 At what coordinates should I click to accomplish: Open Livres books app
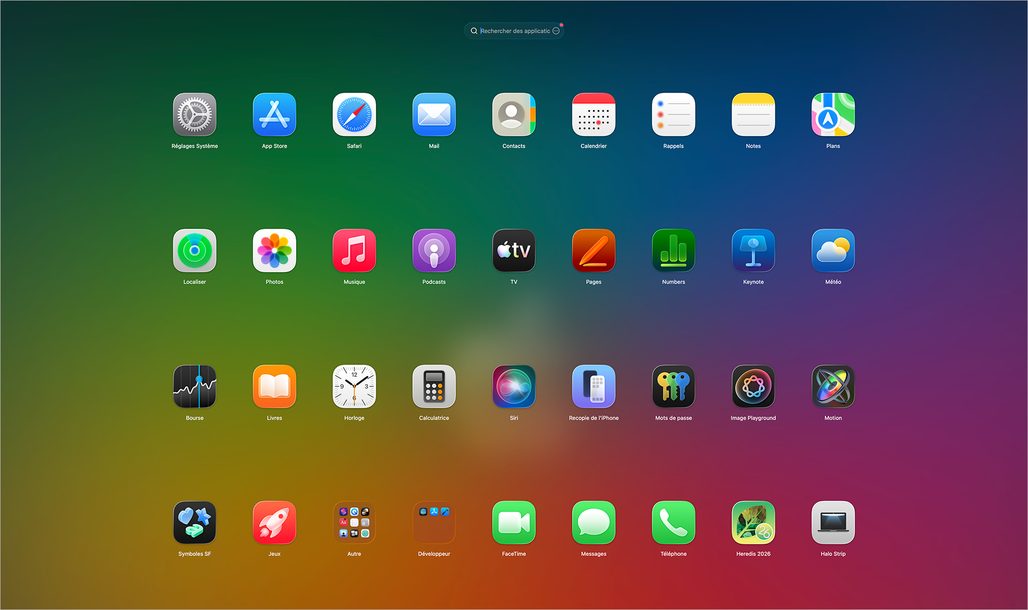tap(274, 386)
